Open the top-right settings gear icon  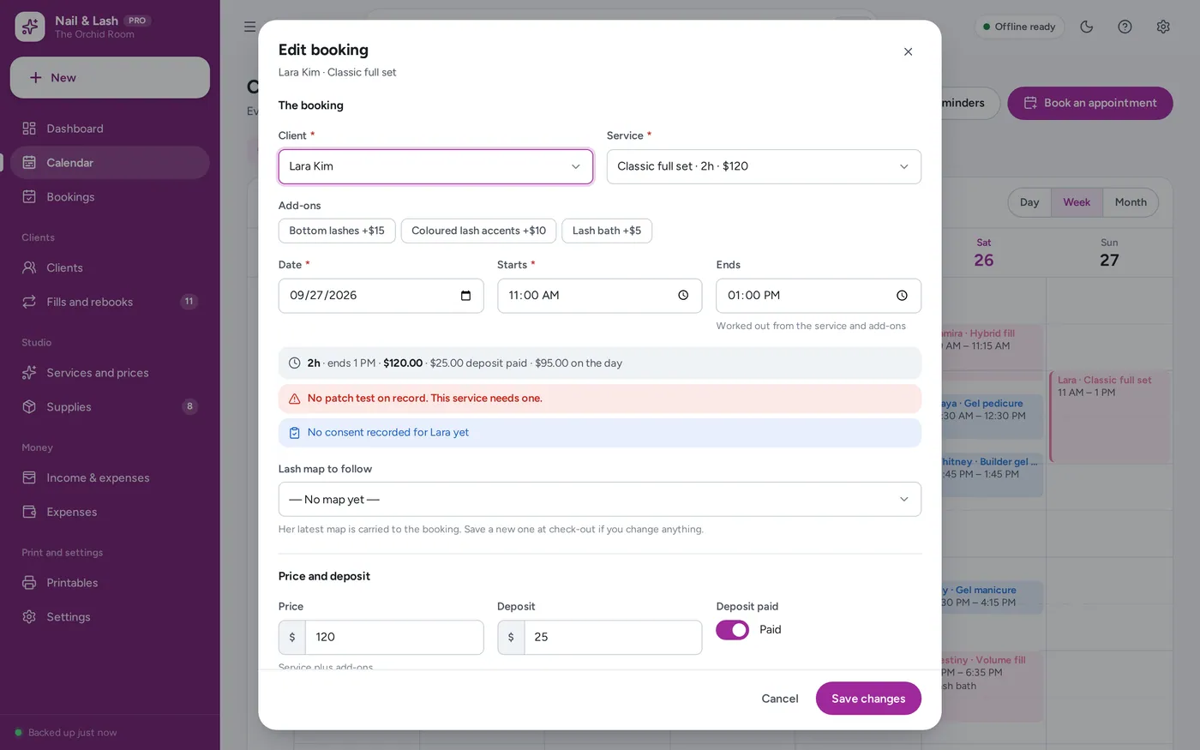point(1163,27)
